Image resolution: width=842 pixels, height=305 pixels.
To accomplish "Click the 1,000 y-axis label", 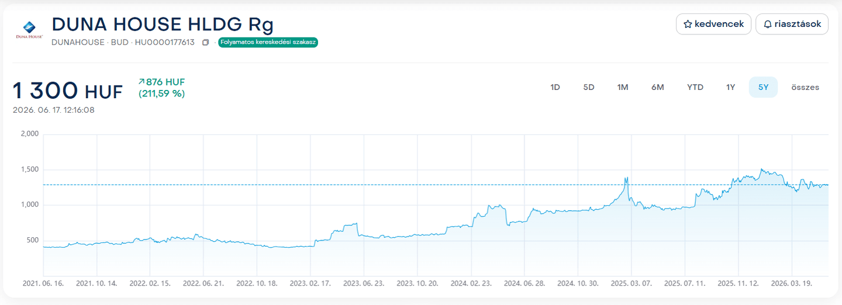I will (x=30, y=205).
